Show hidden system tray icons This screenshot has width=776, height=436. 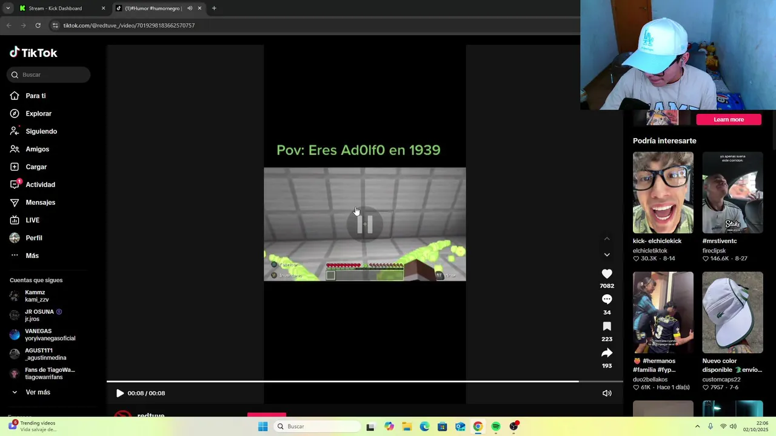697,426
